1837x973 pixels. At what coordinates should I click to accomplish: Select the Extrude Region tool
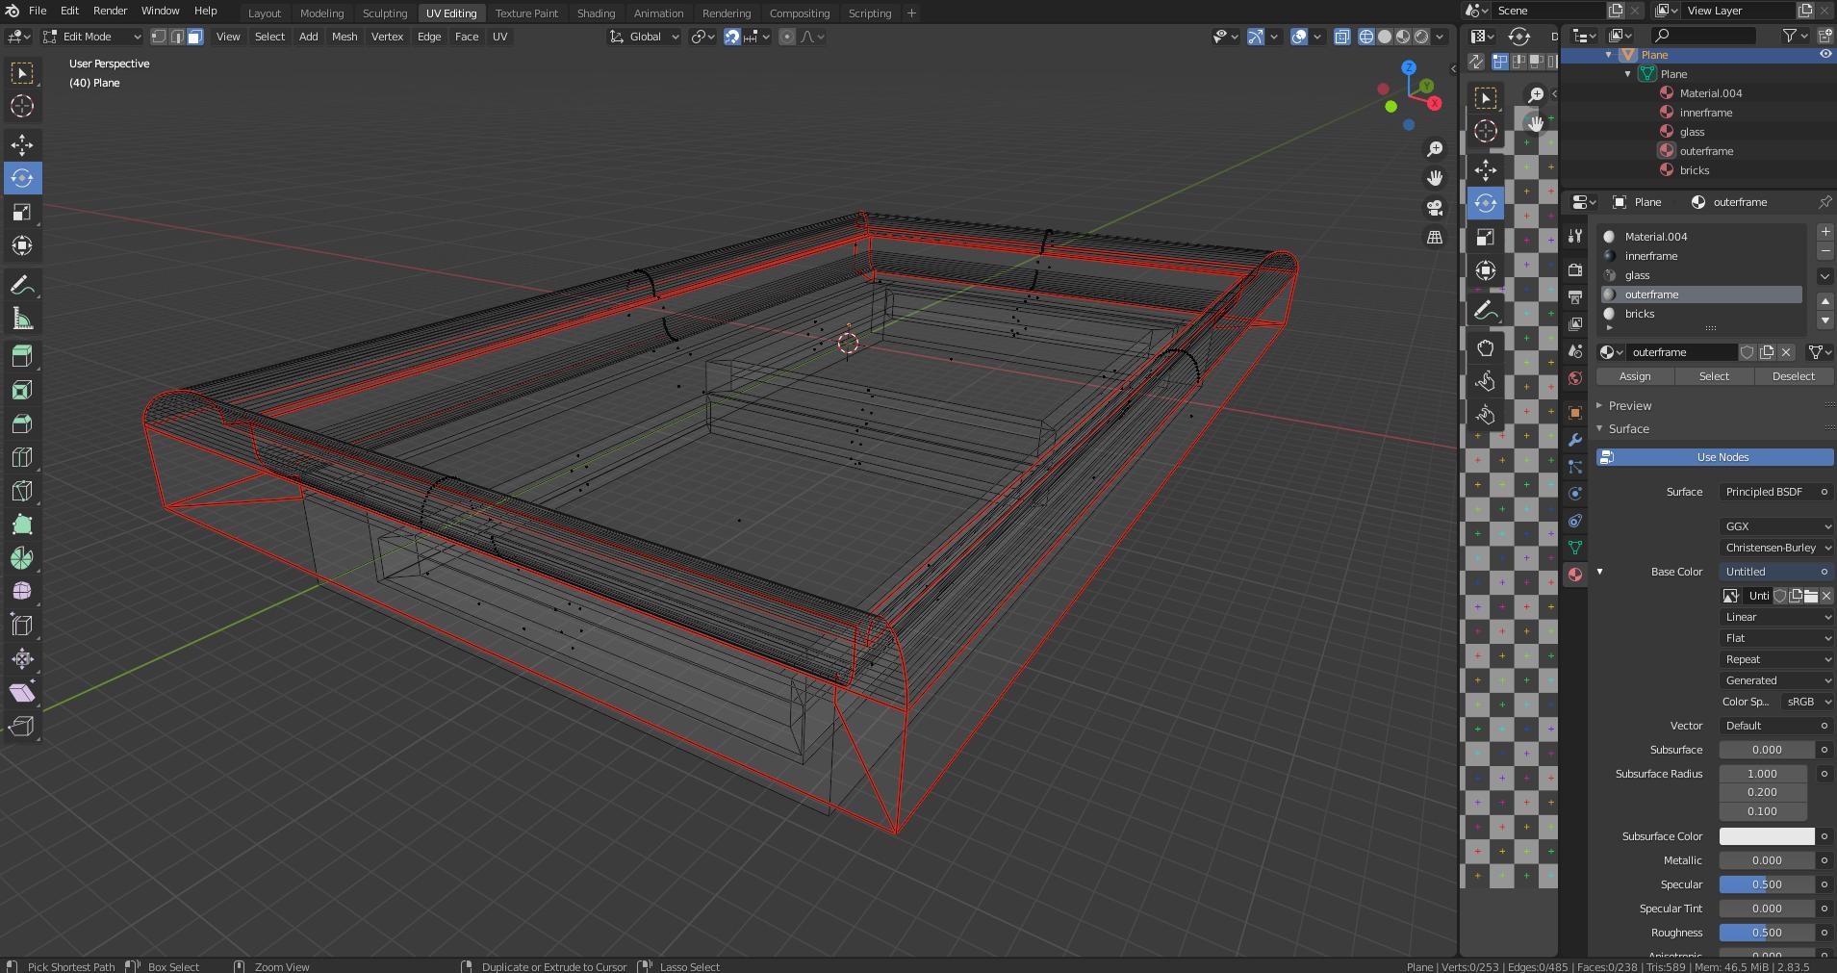[22, 356]
